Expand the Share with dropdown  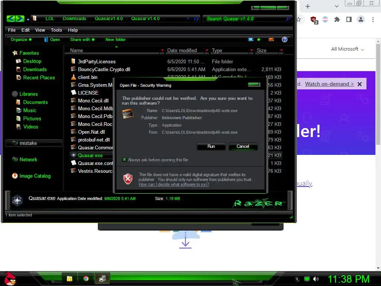point(82,39)
